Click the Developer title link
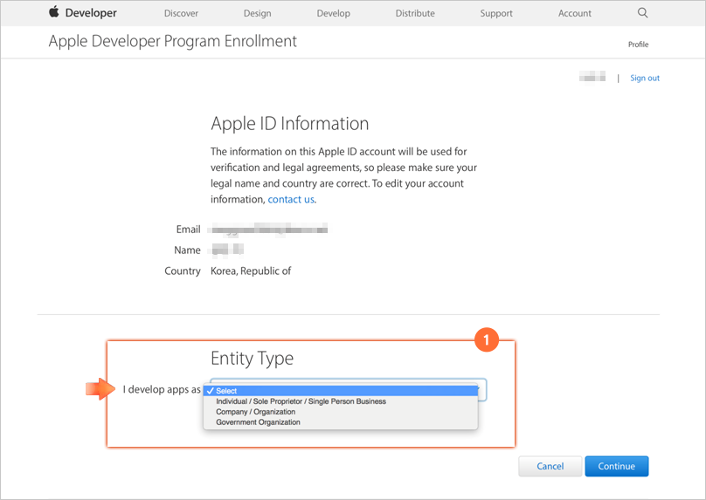 click(x=91, y=13)
